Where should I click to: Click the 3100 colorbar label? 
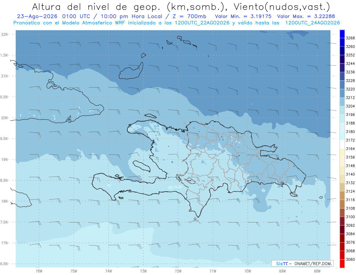tap(350, 217)
